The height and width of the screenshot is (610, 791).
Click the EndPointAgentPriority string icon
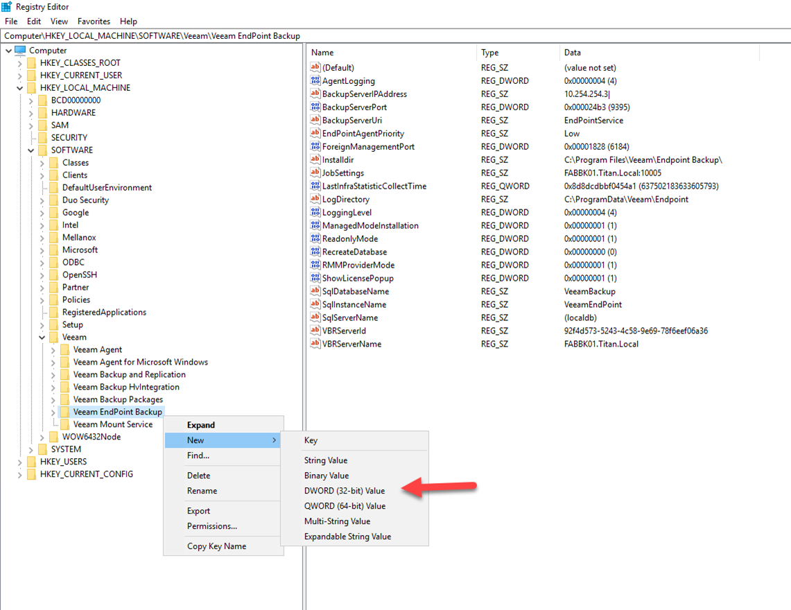click(x=315, y=133)
